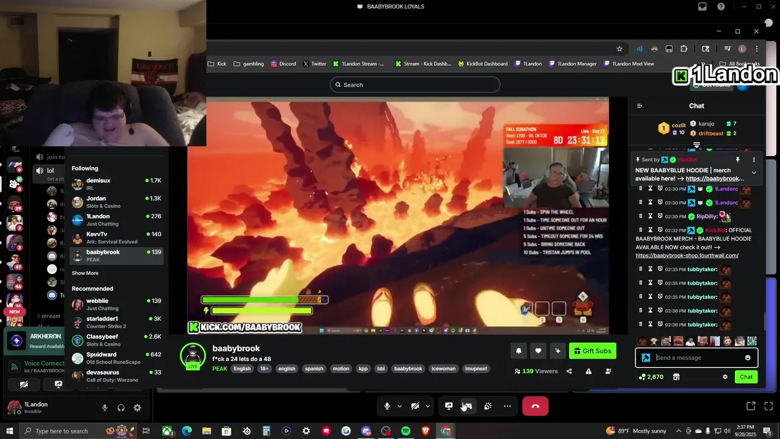Mute mic in Discord user panel
The height and width of the screenshot is (439, 780).
coord(105,408)
